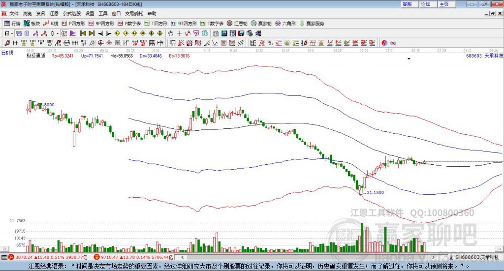The image size is (504, 271).
Task: Open the 行情 market quotes view
Action: coord(12,24)
